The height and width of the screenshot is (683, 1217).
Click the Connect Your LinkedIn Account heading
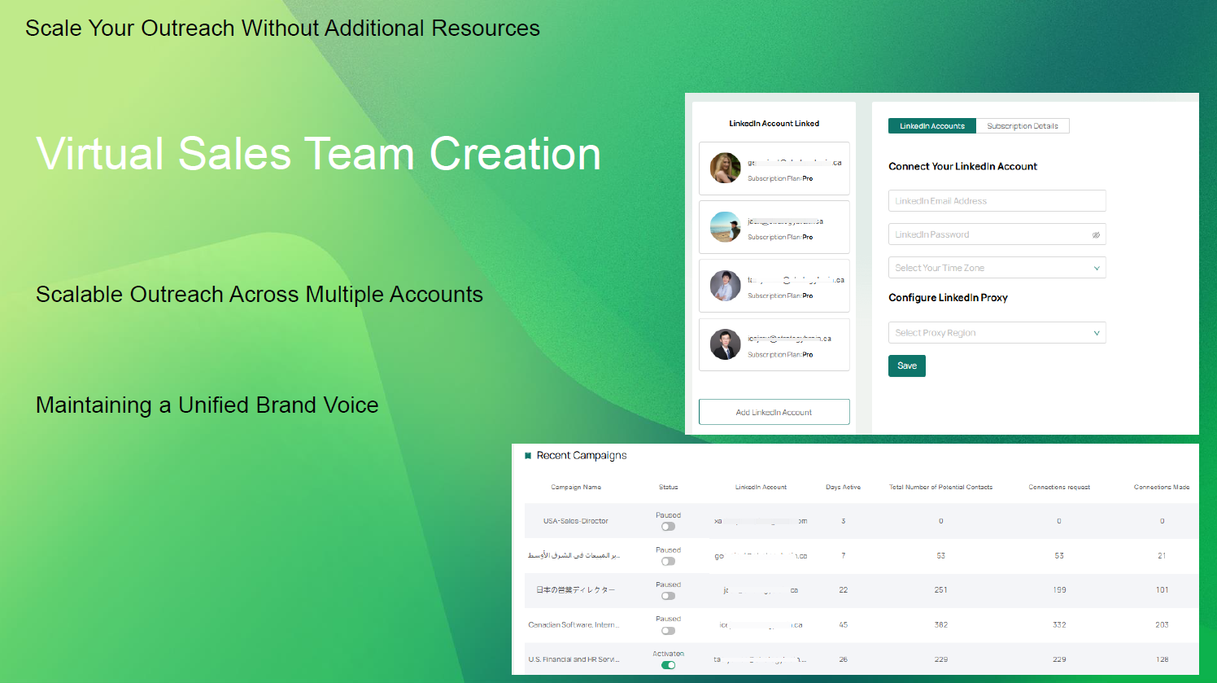click(962, 166)
